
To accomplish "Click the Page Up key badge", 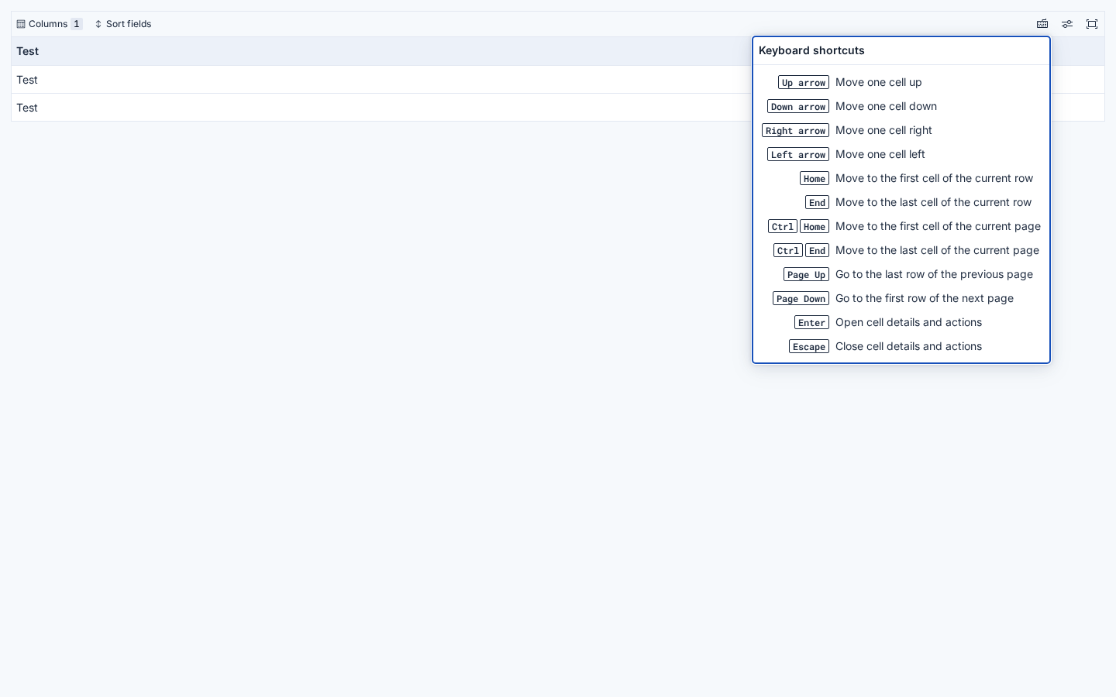I will 806,274.
